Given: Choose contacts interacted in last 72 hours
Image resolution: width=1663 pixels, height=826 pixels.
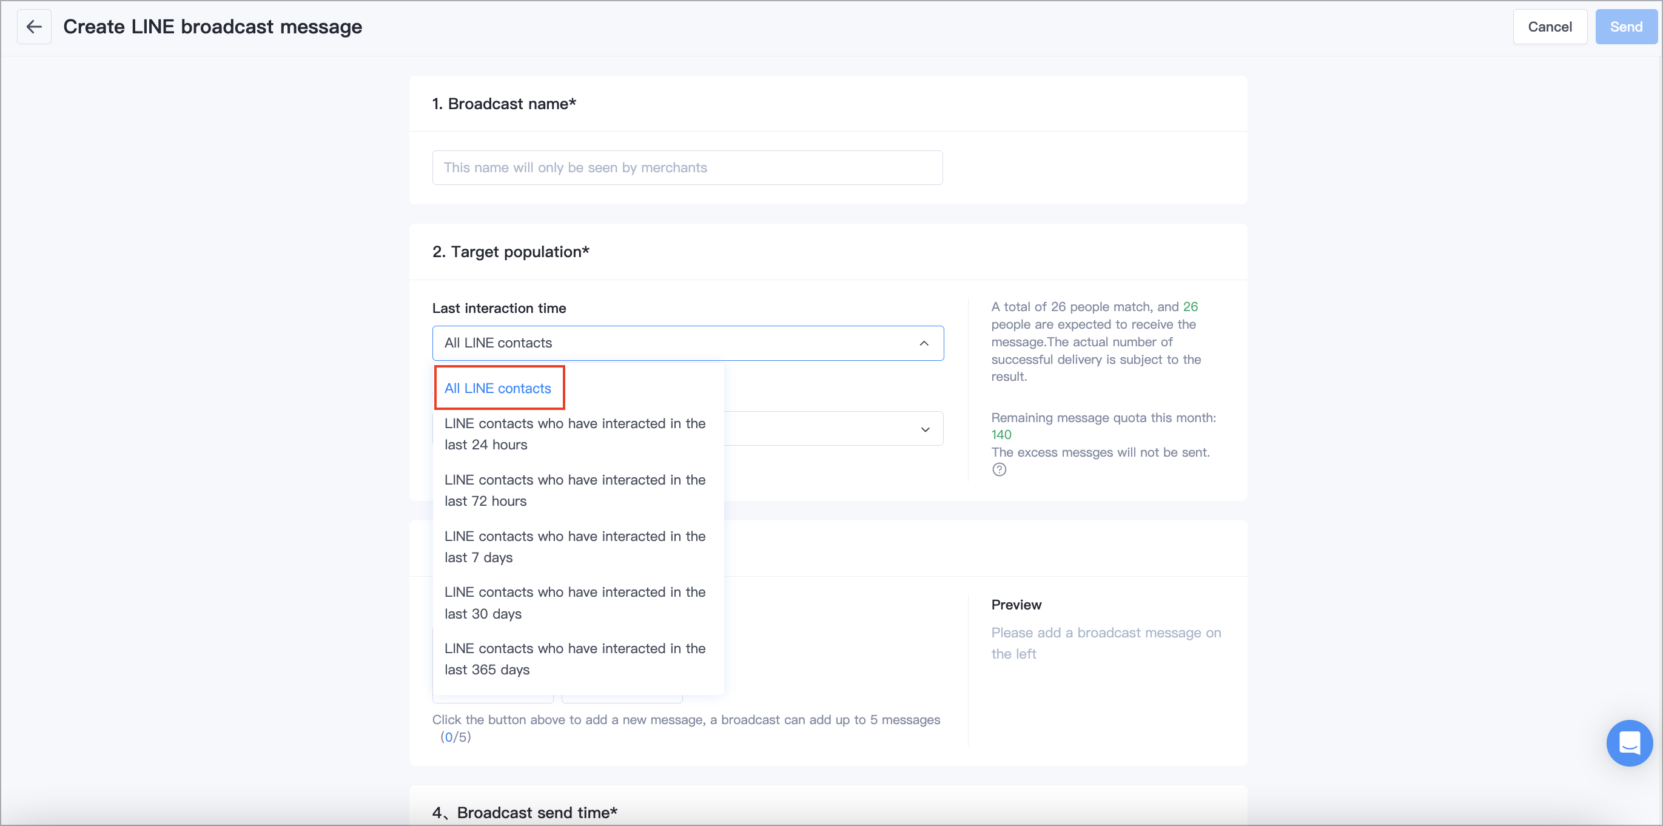Looking at the screenshot, I should pos(574,491).
